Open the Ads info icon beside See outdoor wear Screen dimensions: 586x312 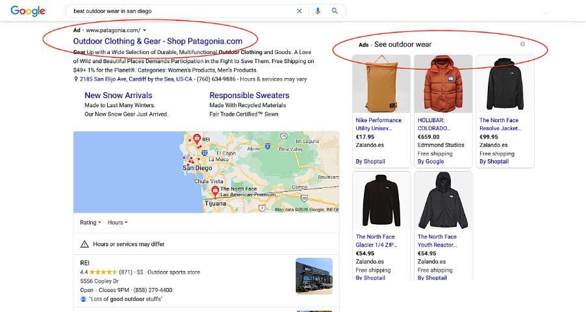[522, 44]
